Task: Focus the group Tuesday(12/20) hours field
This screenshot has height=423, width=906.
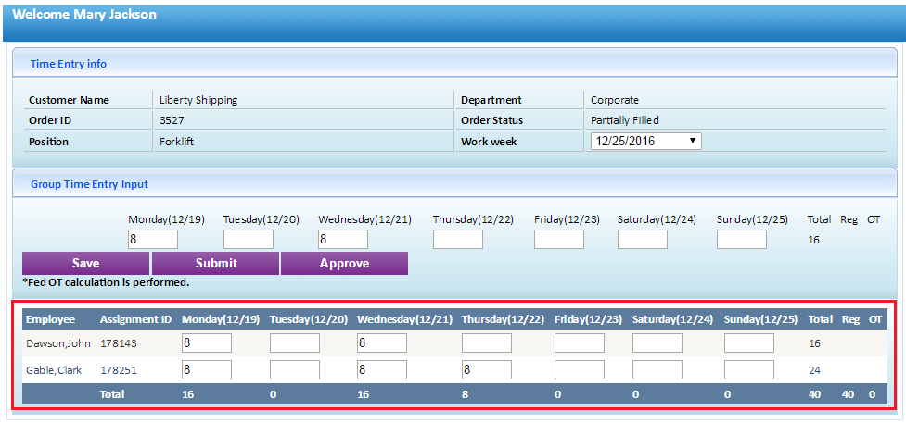Action: pos(249,240)
